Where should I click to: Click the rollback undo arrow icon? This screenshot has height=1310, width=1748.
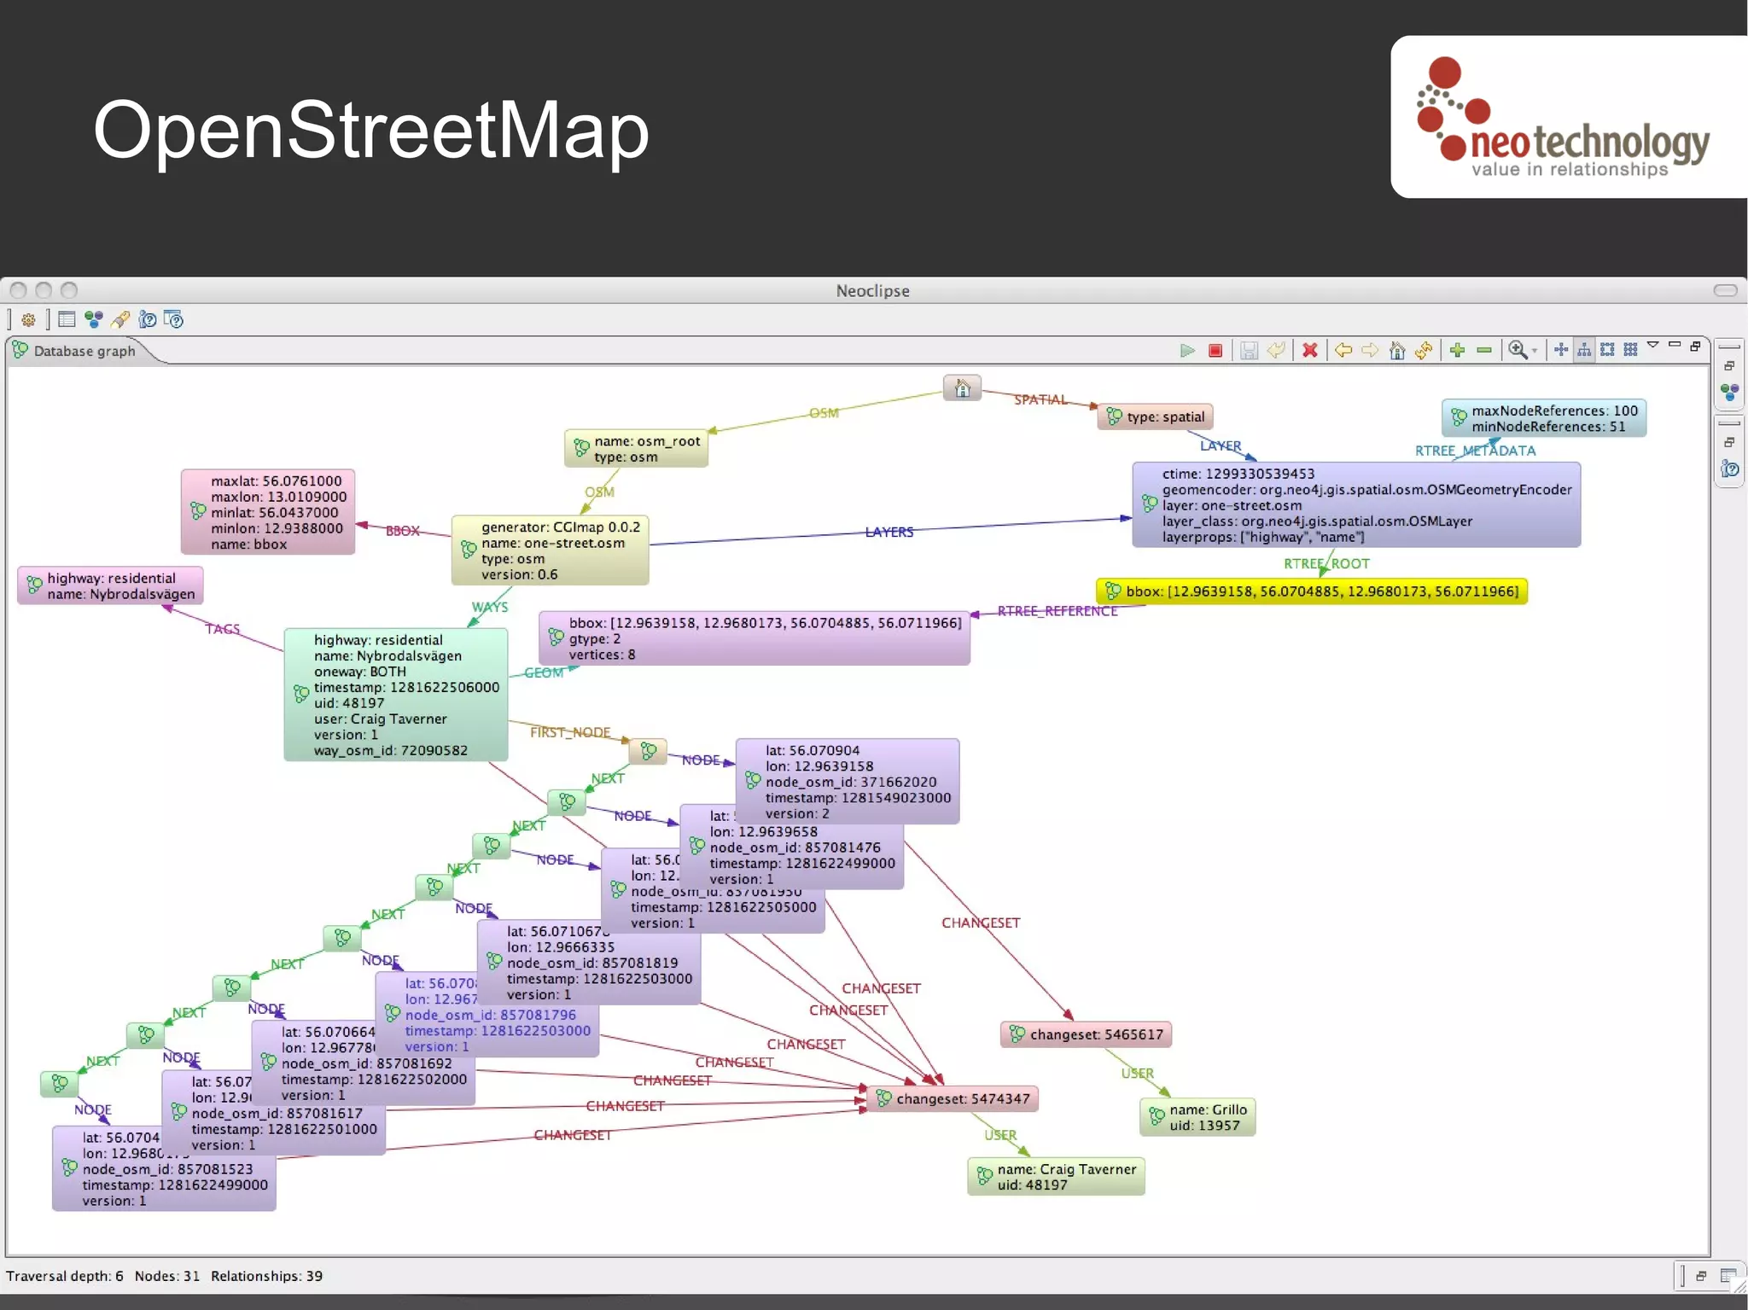(x=1276, y=350)
